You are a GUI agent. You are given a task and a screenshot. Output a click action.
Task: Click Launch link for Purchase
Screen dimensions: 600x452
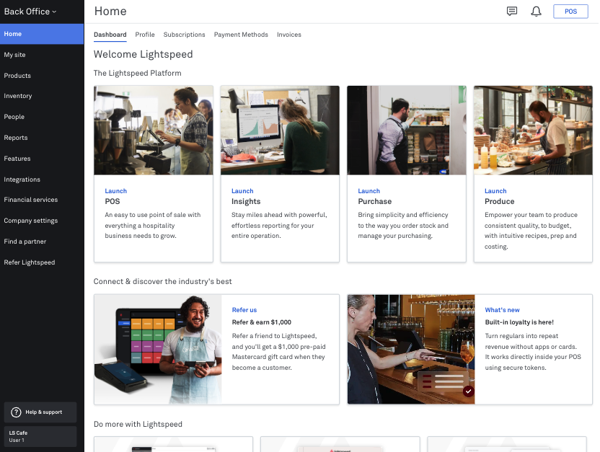[369, 191]
